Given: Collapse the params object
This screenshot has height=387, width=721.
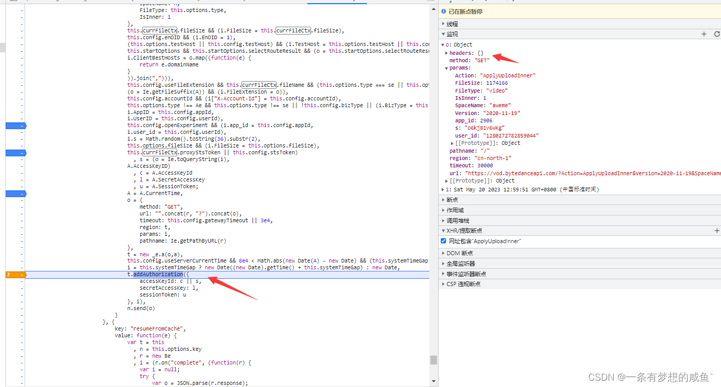Looking at the screenshot, I should (447, 68).
